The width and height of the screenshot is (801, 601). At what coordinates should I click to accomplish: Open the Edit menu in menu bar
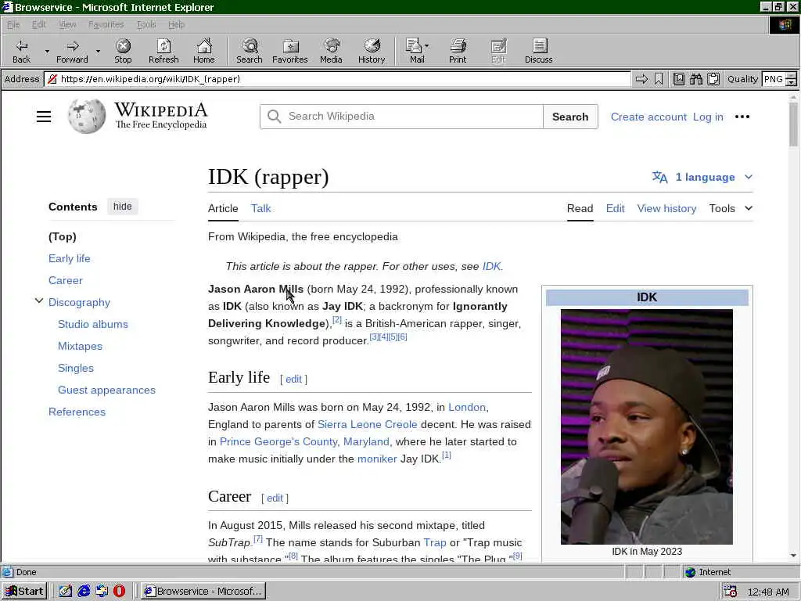(39, 24)
